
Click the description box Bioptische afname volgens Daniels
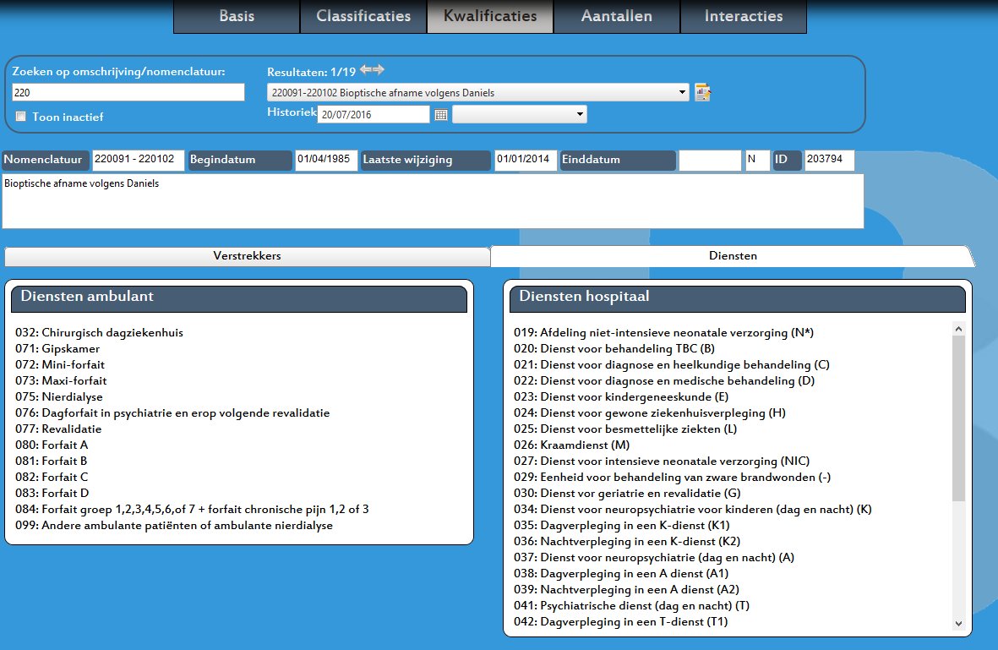(433, 200)
